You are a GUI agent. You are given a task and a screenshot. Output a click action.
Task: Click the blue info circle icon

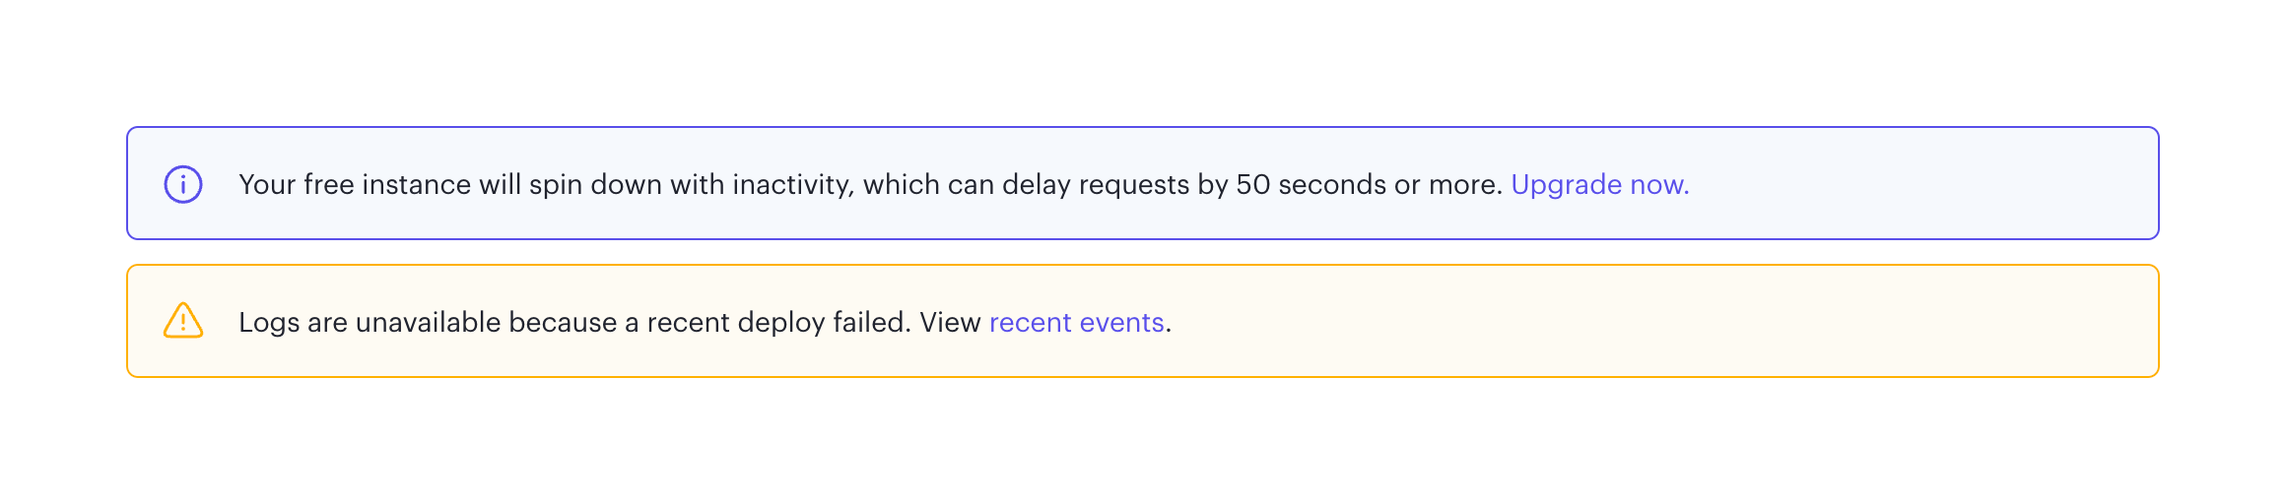(x=183, y=184)
